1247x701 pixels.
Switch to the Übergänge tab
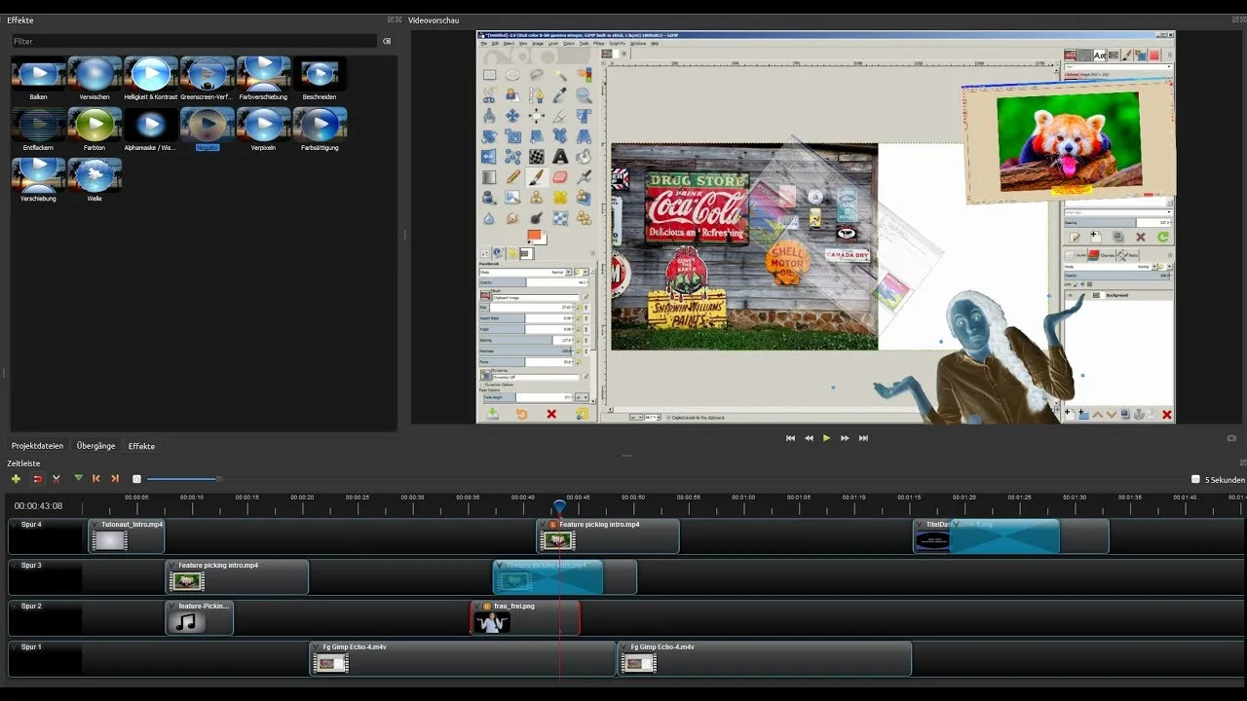(96, 446)
